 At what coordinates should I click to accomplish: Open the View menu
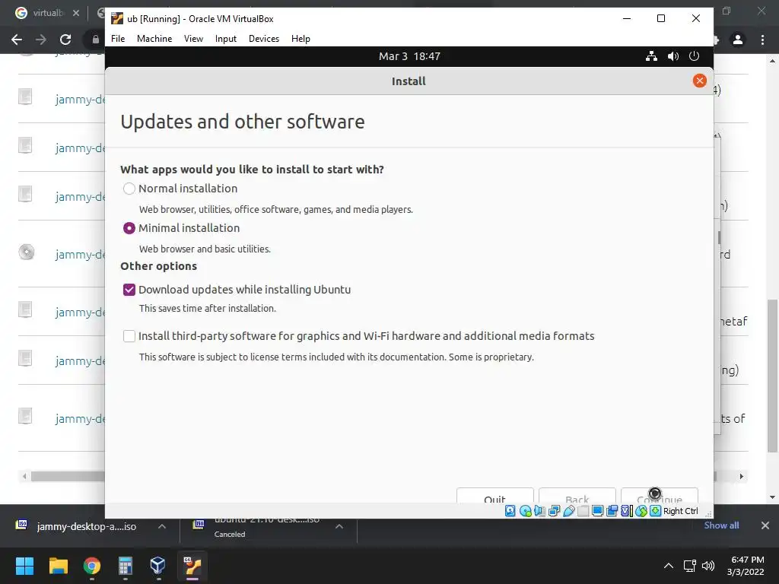click(x=193, y=39)
